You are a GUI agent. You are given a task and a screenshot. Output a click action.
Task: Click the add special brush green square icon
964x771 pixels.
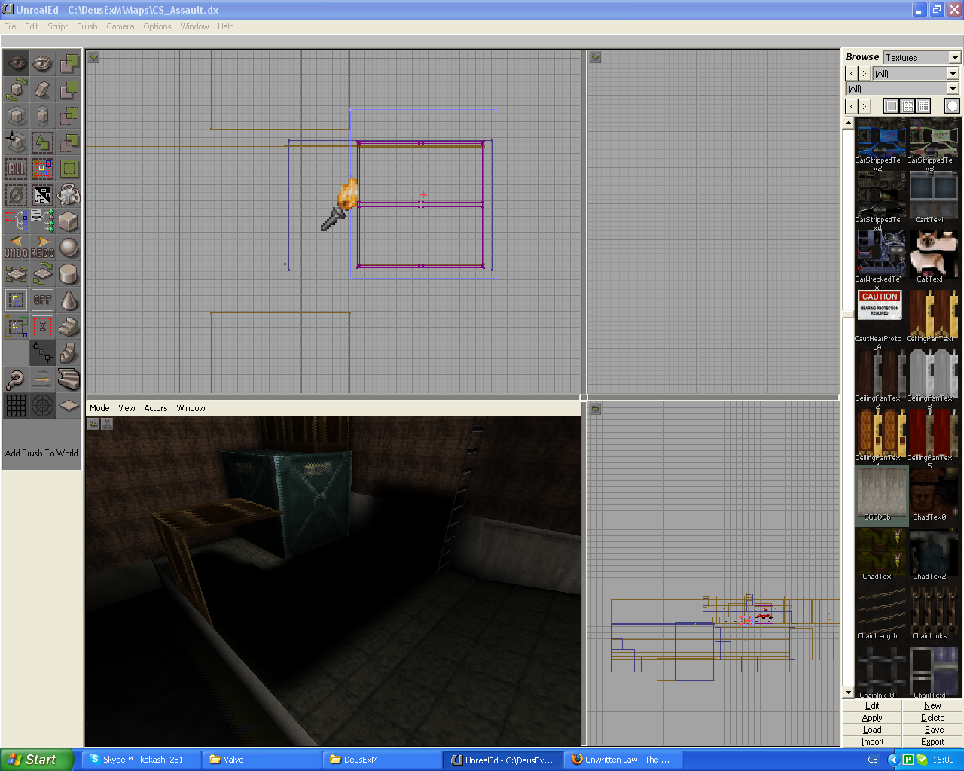[x=69, y=169]
